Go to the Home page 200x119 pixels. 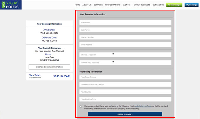(77, 5)
